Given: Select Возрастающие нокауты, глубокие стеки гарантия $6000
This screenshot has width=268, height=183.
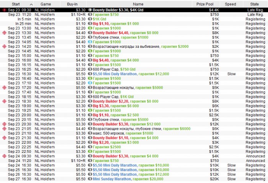Looking at the screenshot, I should click(134, 129).
